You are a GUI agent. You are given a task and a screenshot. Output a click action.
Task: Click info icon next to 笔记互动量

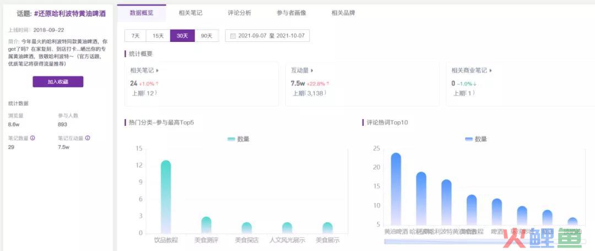88,138
